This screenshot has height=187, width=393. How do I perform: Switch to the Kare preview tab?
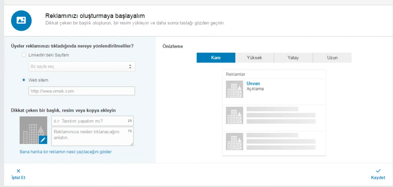click(x=216, y=58)
